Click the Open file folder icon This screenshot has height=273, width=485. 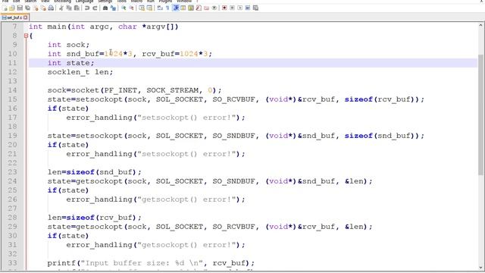pyautogui.click(x=12, y=8)
